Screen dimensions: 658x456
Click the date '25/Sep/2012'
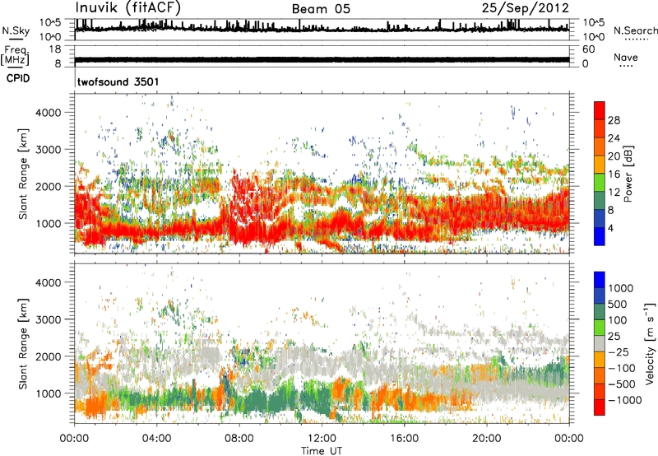[x=526, y=8]
